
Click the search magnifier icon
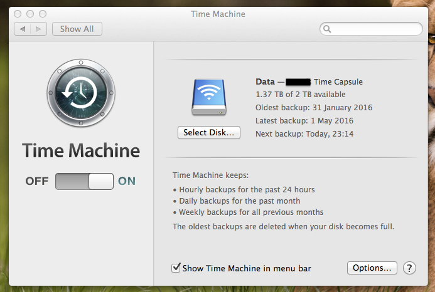(x=328, y=29)
